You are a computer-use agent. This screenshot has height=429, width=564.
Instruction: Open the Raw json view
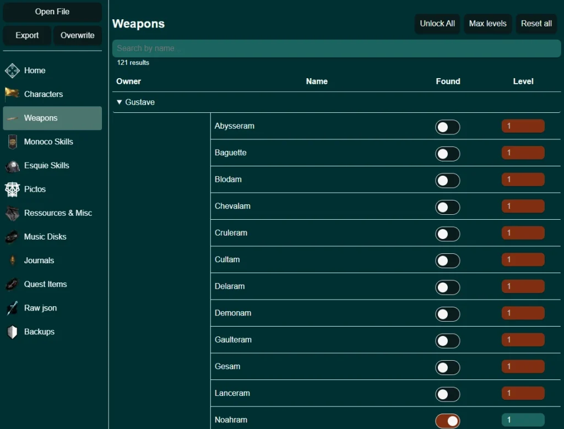pos(40,308)
